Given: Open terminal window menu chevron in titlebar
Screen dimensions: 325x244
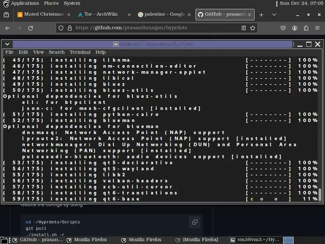Looking at the screenshot, I should (x=7, y=44).
